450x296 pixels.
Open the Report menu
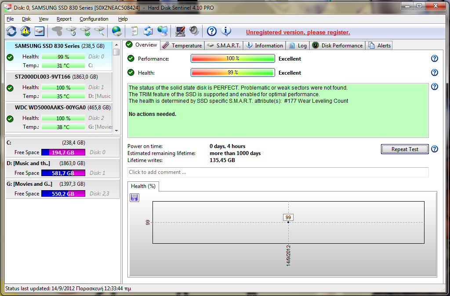(x=64, y=19)
